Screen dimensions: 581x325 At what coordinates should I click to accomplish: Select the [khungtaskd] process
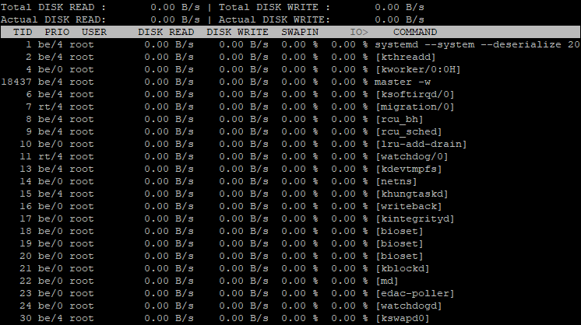(412, 194)
